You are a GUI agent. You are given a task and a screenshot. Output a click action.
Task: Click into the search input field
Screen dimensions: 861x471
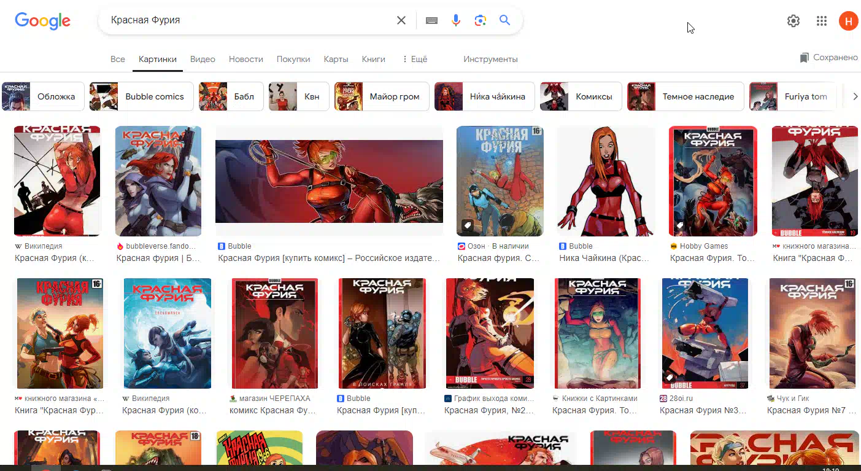pos(249,20)
